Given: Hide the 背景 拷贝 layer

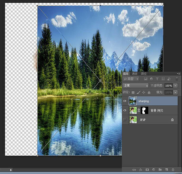Looking at the screenshot, I should (x=125, y=110).
